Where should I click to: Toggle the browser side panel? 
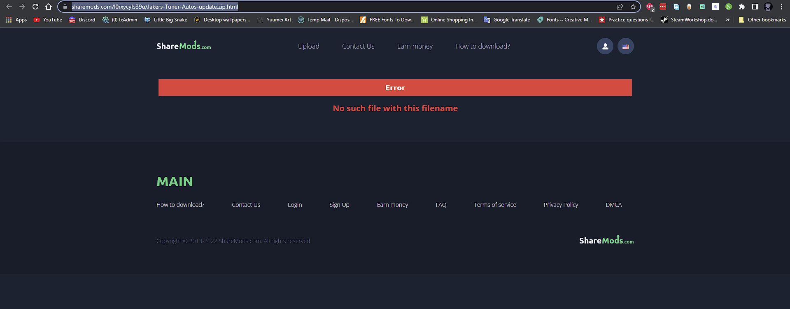[755, 7]
